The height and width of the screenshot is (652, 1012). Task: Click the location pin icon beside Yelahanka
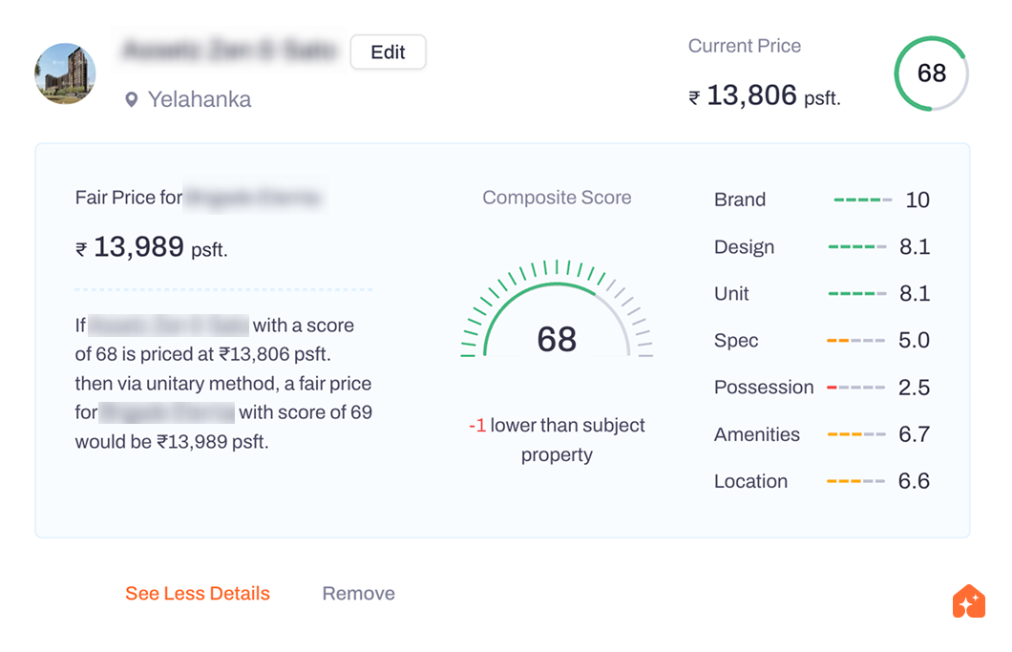click(x=132, y=99)
